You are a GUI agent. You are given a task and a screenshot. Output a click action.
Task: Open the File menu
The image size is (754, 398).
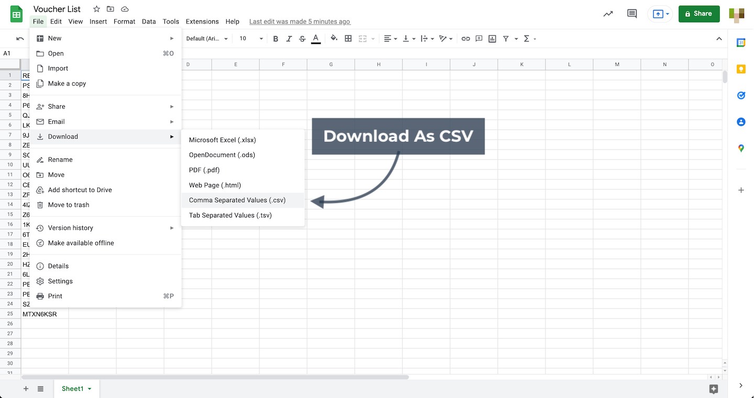[38, 21]
